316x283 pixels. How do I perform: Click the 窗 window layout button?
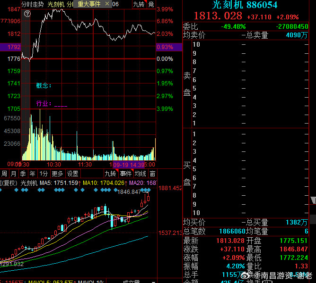152,174
